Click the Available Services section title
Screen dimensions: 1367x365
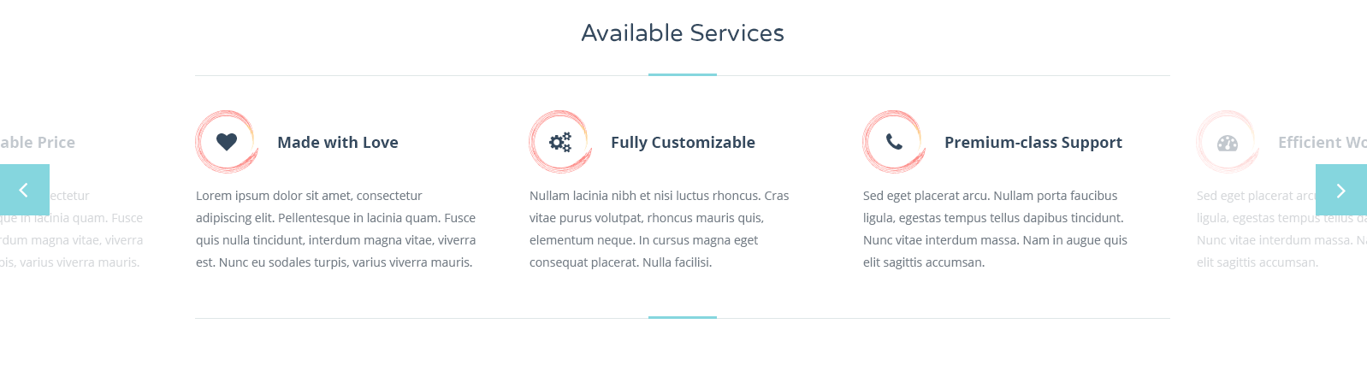tap(683, 32)
